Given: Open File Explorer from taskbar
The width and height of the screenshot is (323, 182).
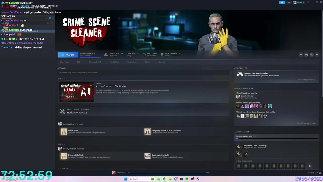Looking at the screenshot, I should coord(170,179).
